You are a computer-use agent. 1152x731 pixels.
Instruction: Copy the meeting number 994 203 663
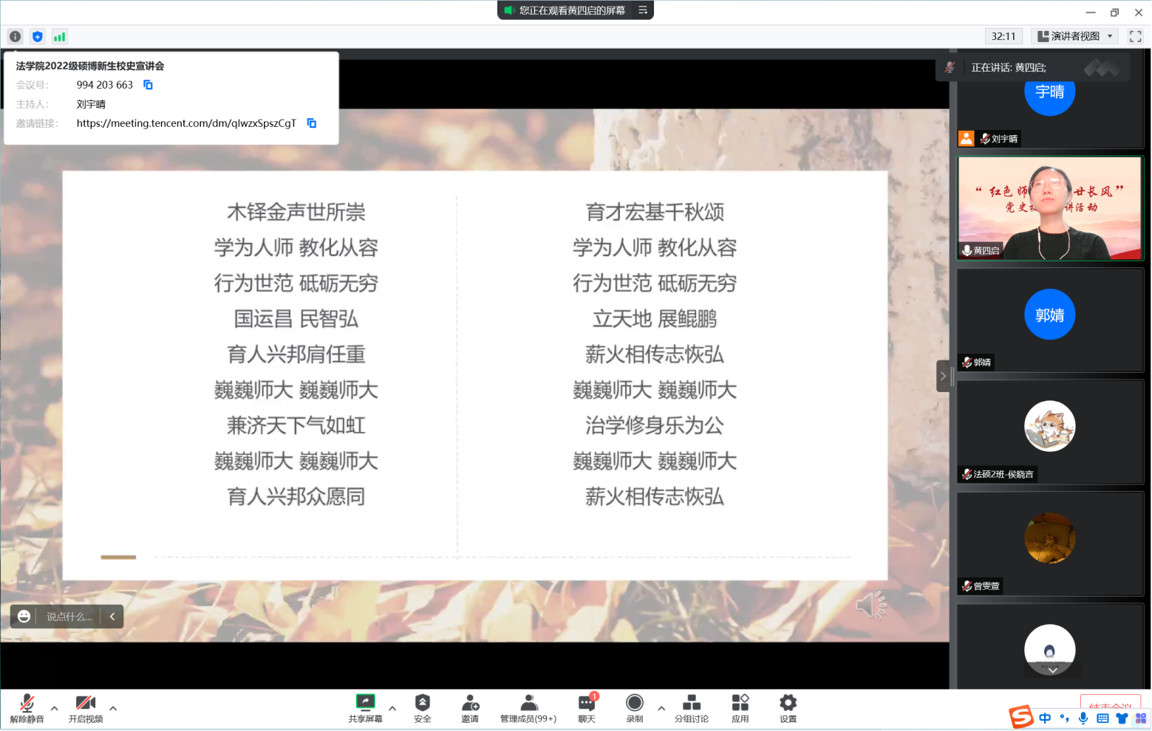point(148,85)
